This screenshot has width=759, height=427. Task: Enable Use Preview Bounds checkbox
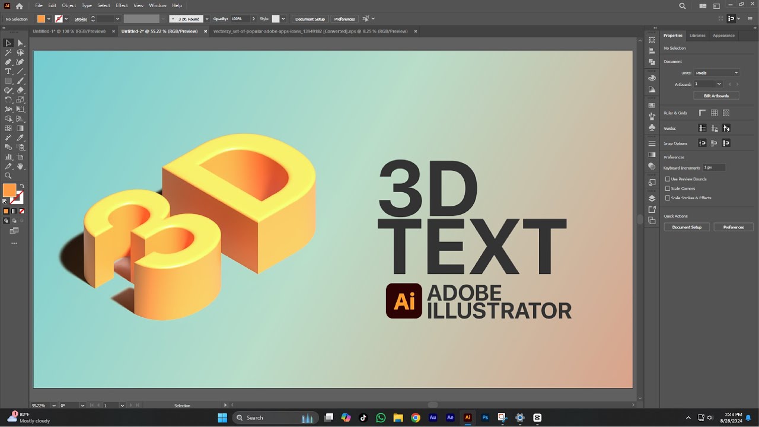[x=668, y=179]
